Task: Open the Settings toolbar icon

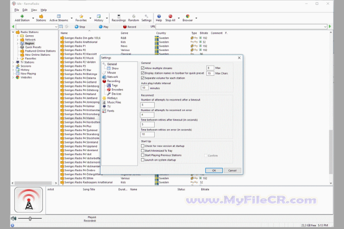Action: 146,18
